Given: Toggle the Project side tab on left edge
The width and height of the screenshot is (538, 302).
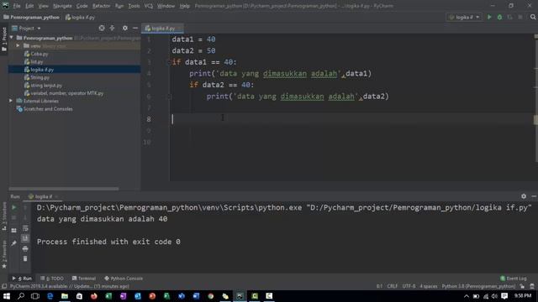Looking at the screenshot, I should tap(4, 39).
